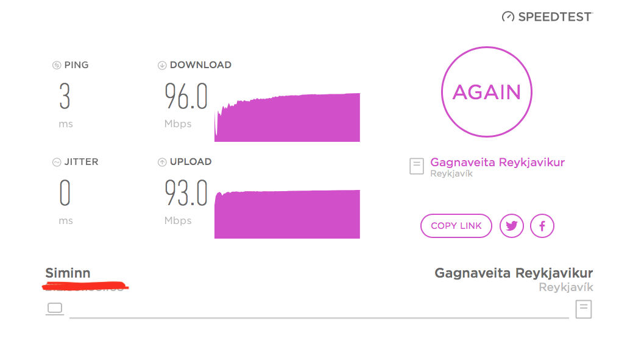Click the laptop client icon
619x347 pixels.
[55, 309]
